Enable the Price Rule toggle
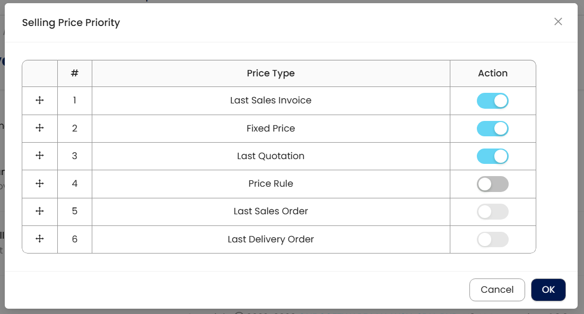Screen dimensions: 584x314 493,184
